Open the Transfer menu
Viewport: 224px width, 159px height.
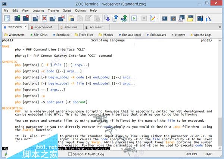[x=53, y=10]
